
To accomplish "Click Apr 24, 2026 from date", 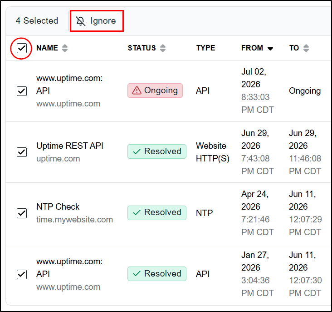I will [x=255, y=200].
